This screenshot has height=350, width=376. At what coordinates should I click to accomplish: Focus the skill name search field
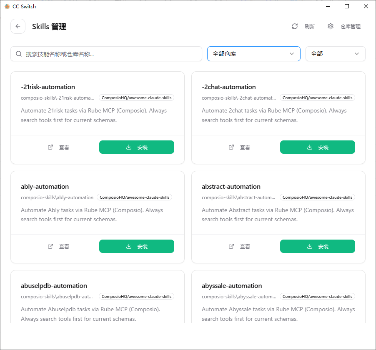click(x=112, y=54)
